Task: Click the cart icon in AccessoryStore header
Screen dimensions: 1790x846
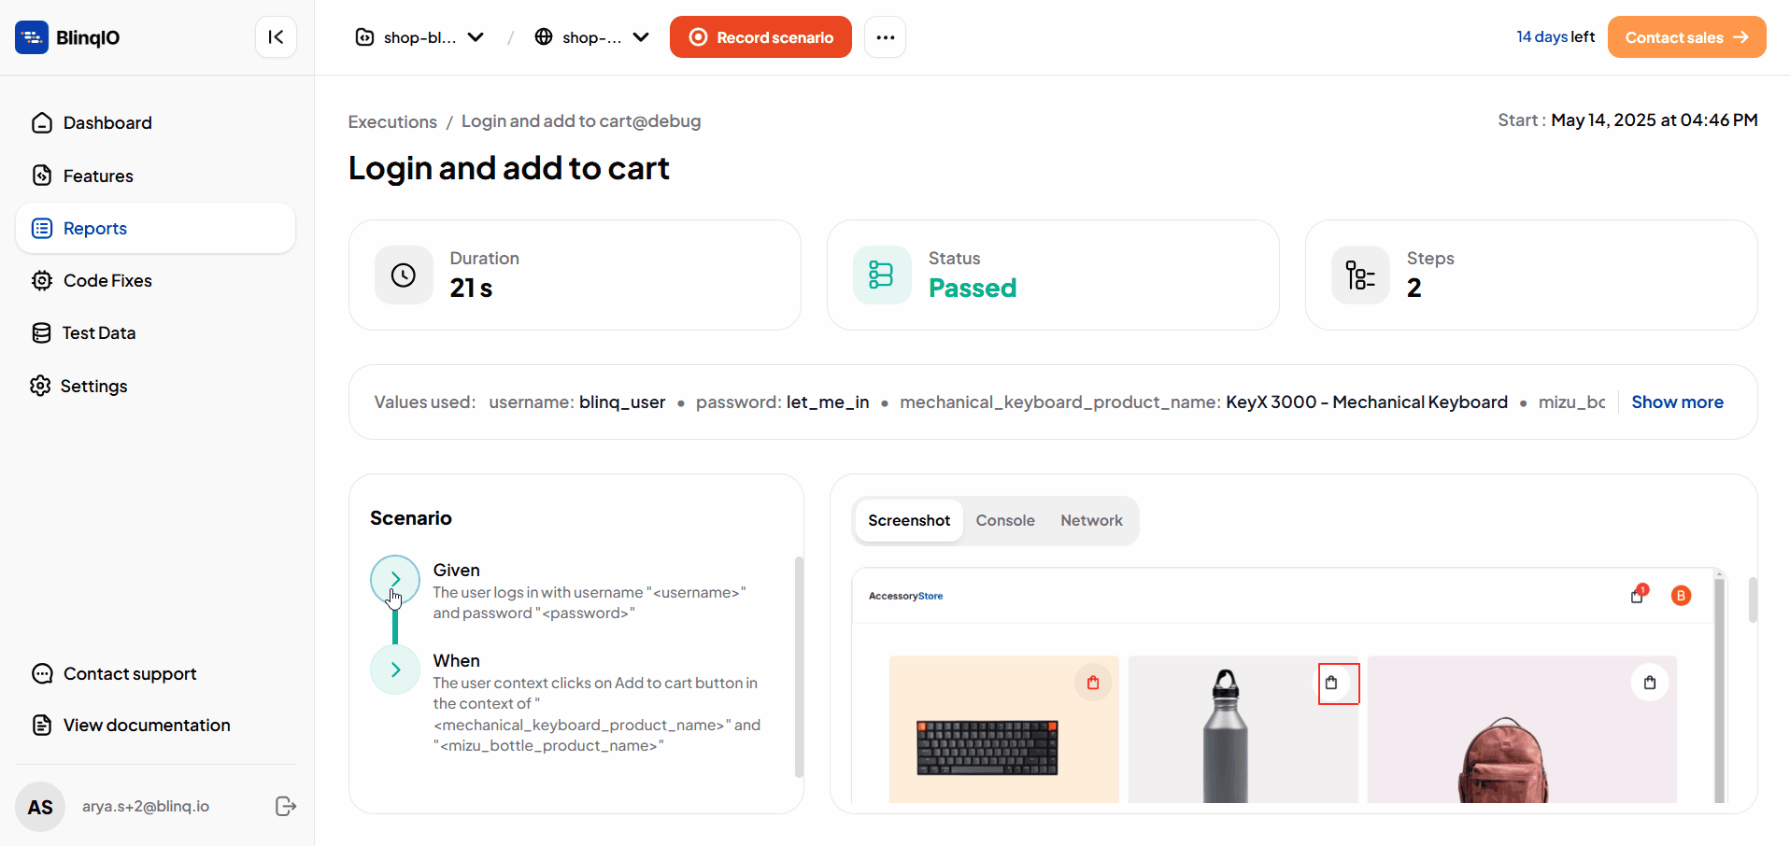Action: click(1639, 594)
